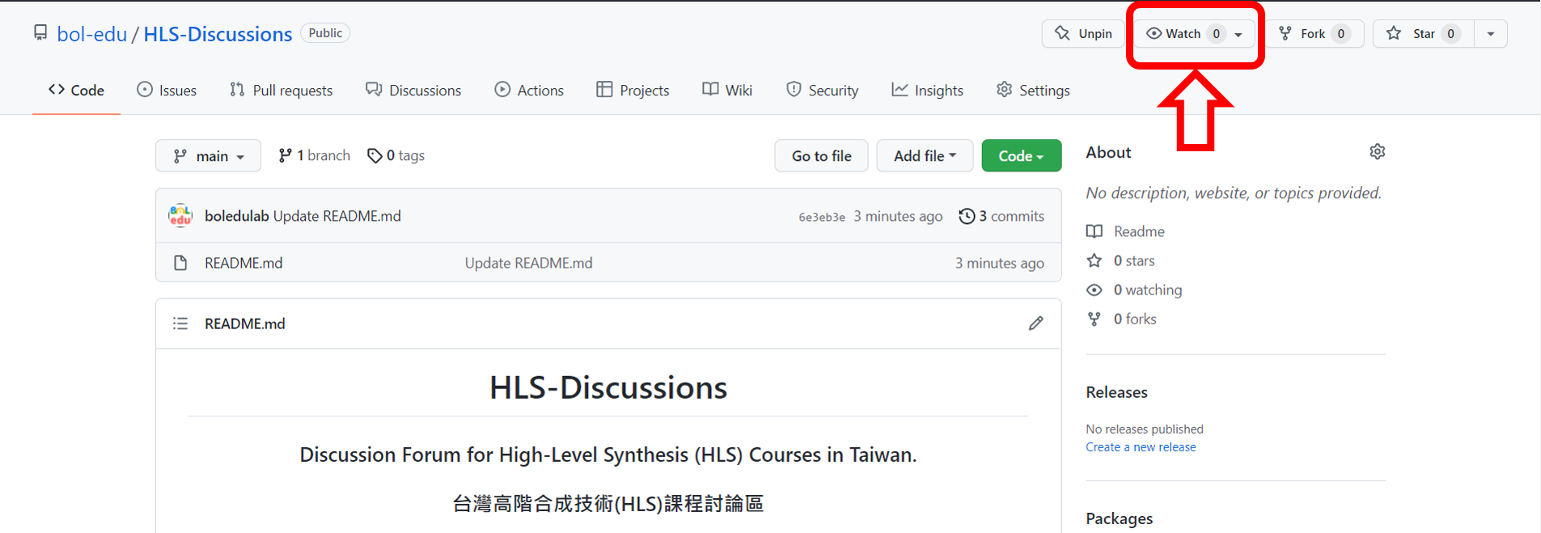Screen dimensions: 1541x533
Task: Open the green Code dropdown button
Action: click(x=1021, y=155)
